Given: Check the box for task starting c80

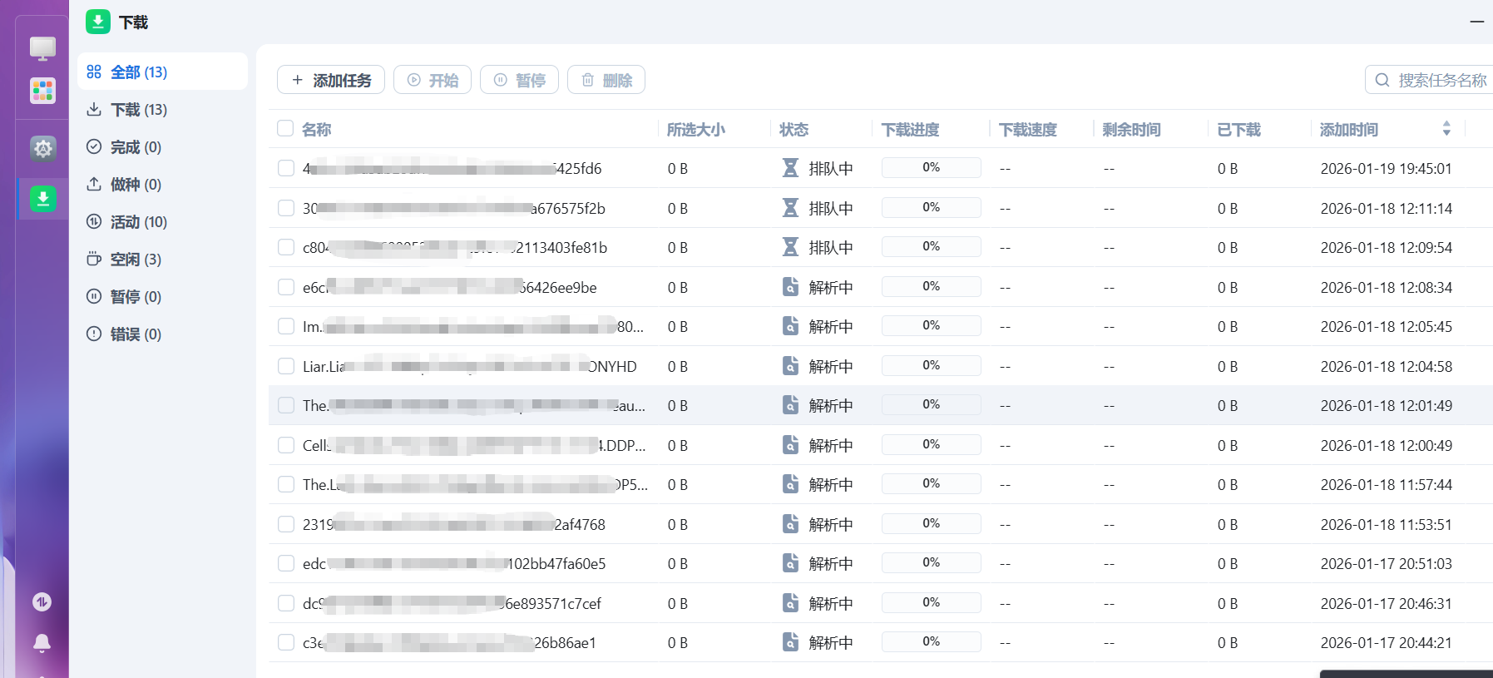Looking at the screenshot, I should coord(286,247).
